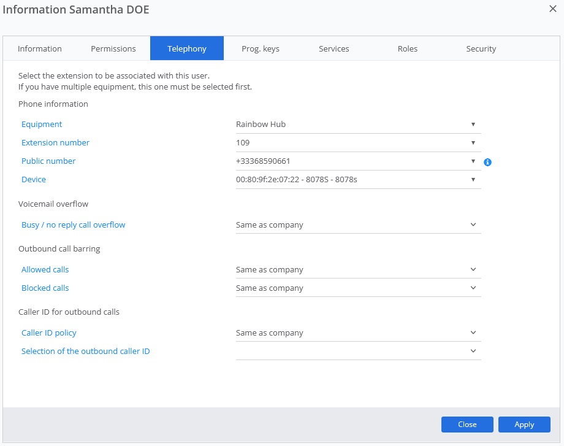Click the Phone information heading
Viewport: 564px width, 446px height.
click(53, 104)
